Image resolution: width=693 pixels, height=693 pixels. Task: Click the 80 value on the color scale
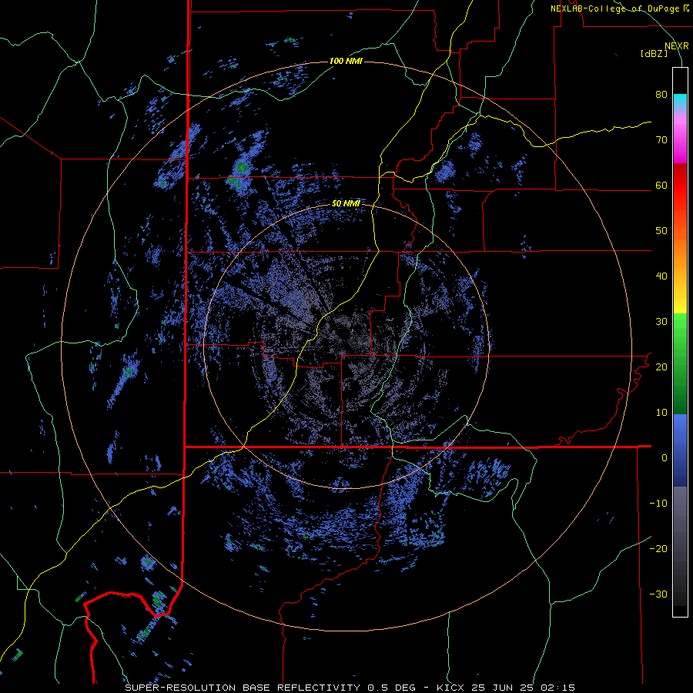pos(661,95)
